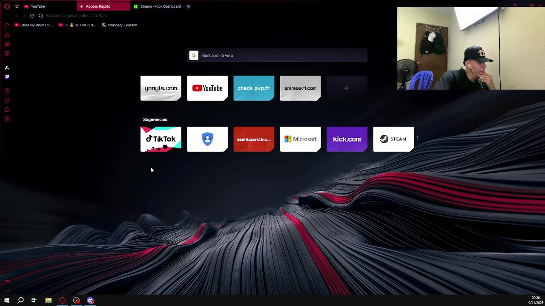Open GX Control speedometer in sidebar
This screenshot has width=545, height=306.
coord(7,25)
